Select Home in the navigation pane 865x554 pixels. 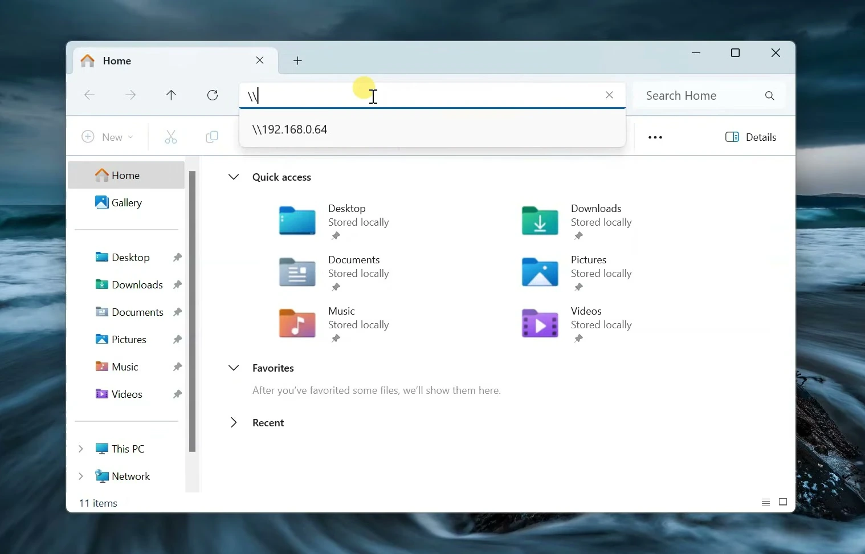(x=126, y=176)
